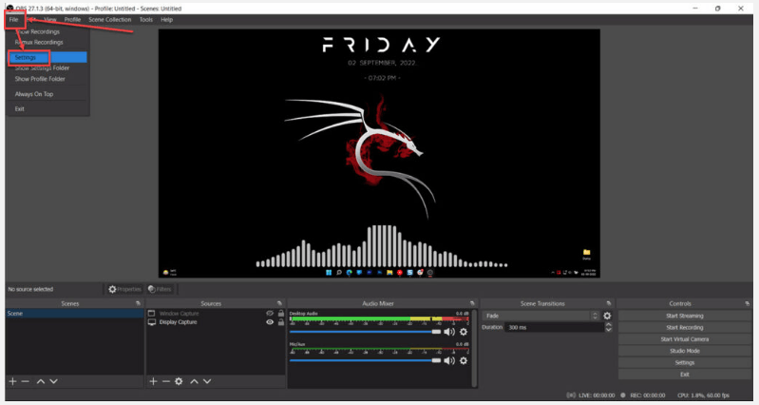This screenshot has height=405, width=759.
Task: Open Mic/Aux gear settings
Action: pos(464,360)
